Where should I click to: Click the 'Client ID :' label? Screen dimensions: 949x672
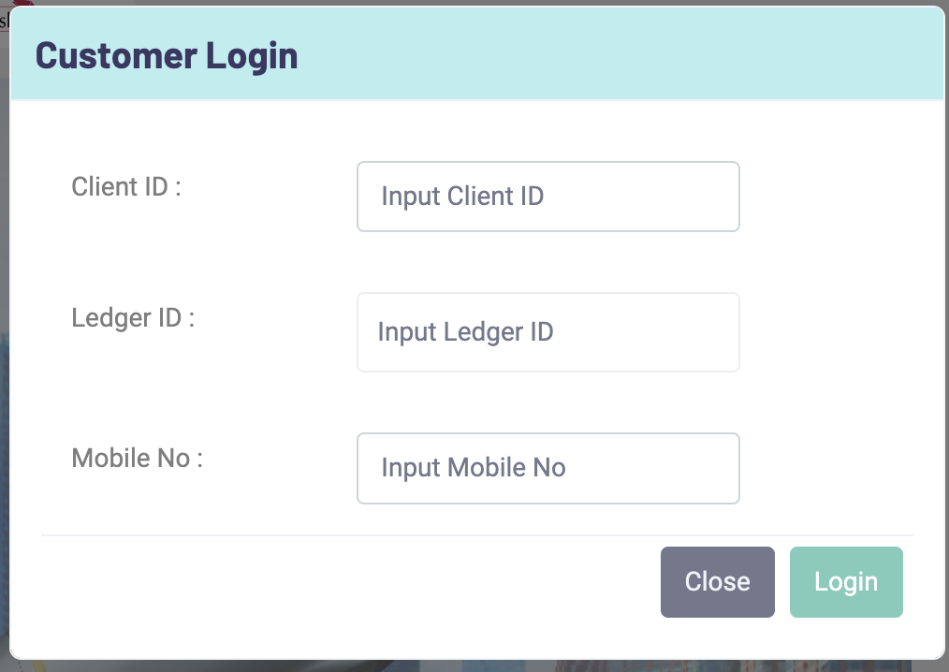pyautogui.click(x=125, y=186)
